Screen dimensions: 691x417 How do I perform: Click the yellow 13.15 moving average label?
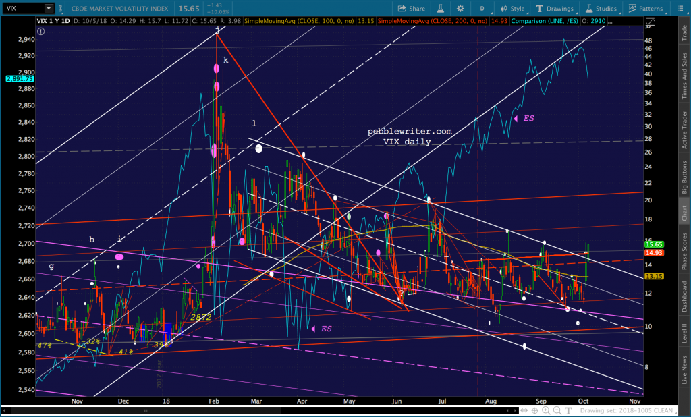pos(654,277)
